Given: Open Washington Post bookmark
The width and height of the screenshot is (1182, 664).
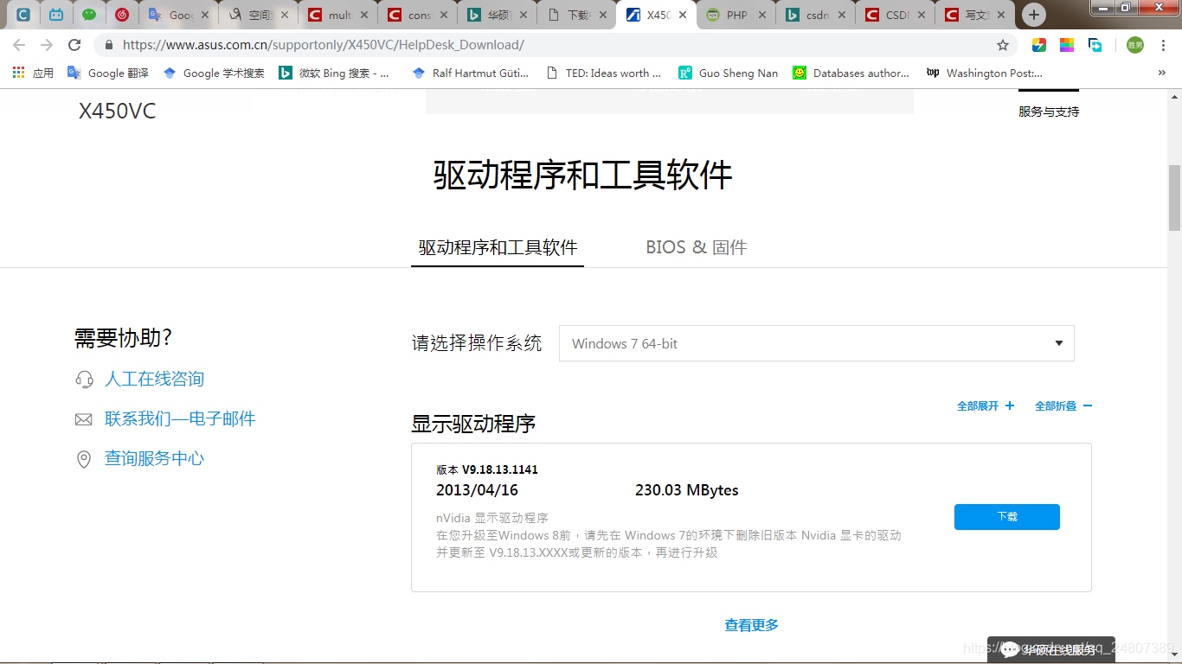Looking at the screenshot, I should (985, 73).
